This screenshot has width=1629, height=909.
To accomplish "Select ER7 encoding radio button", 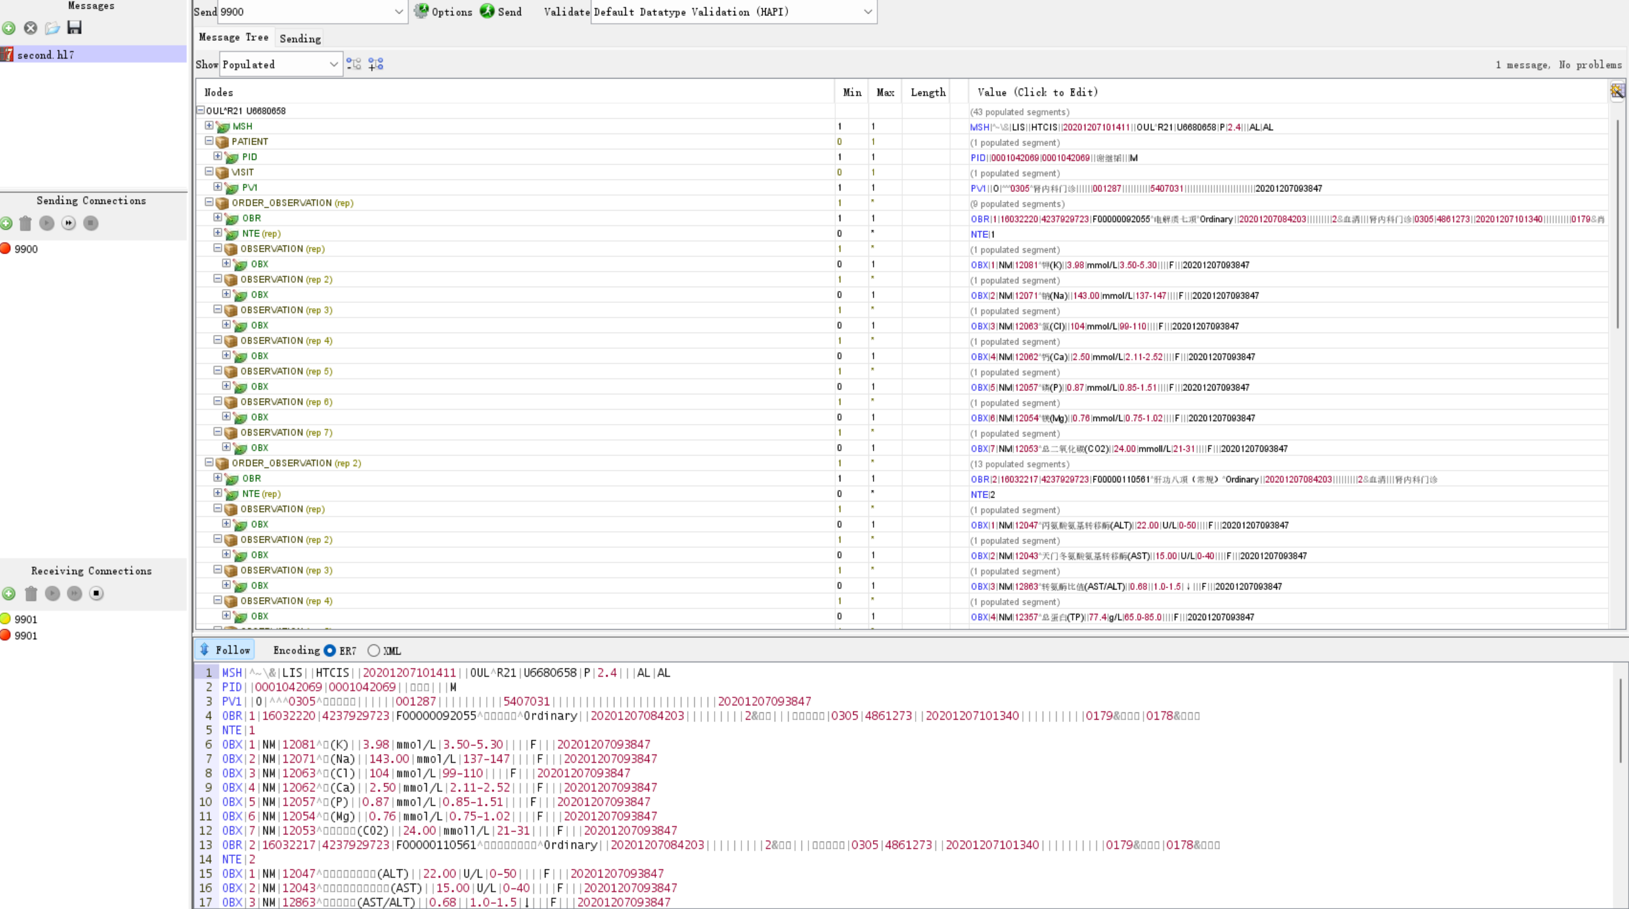I will click(x=330, y=651).
